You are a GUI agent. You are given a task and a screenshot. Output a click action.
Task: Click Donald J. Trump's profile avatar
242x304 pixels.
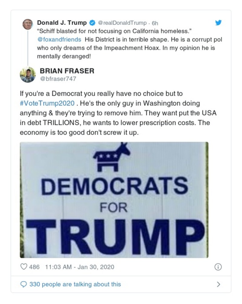coord(28,24)
